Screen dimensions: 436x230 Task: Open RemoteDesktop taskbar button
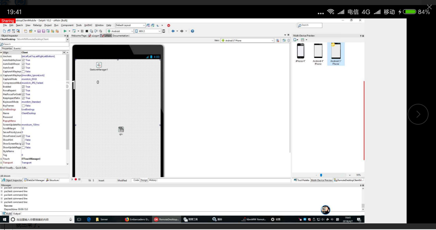(x=166, y=220)
